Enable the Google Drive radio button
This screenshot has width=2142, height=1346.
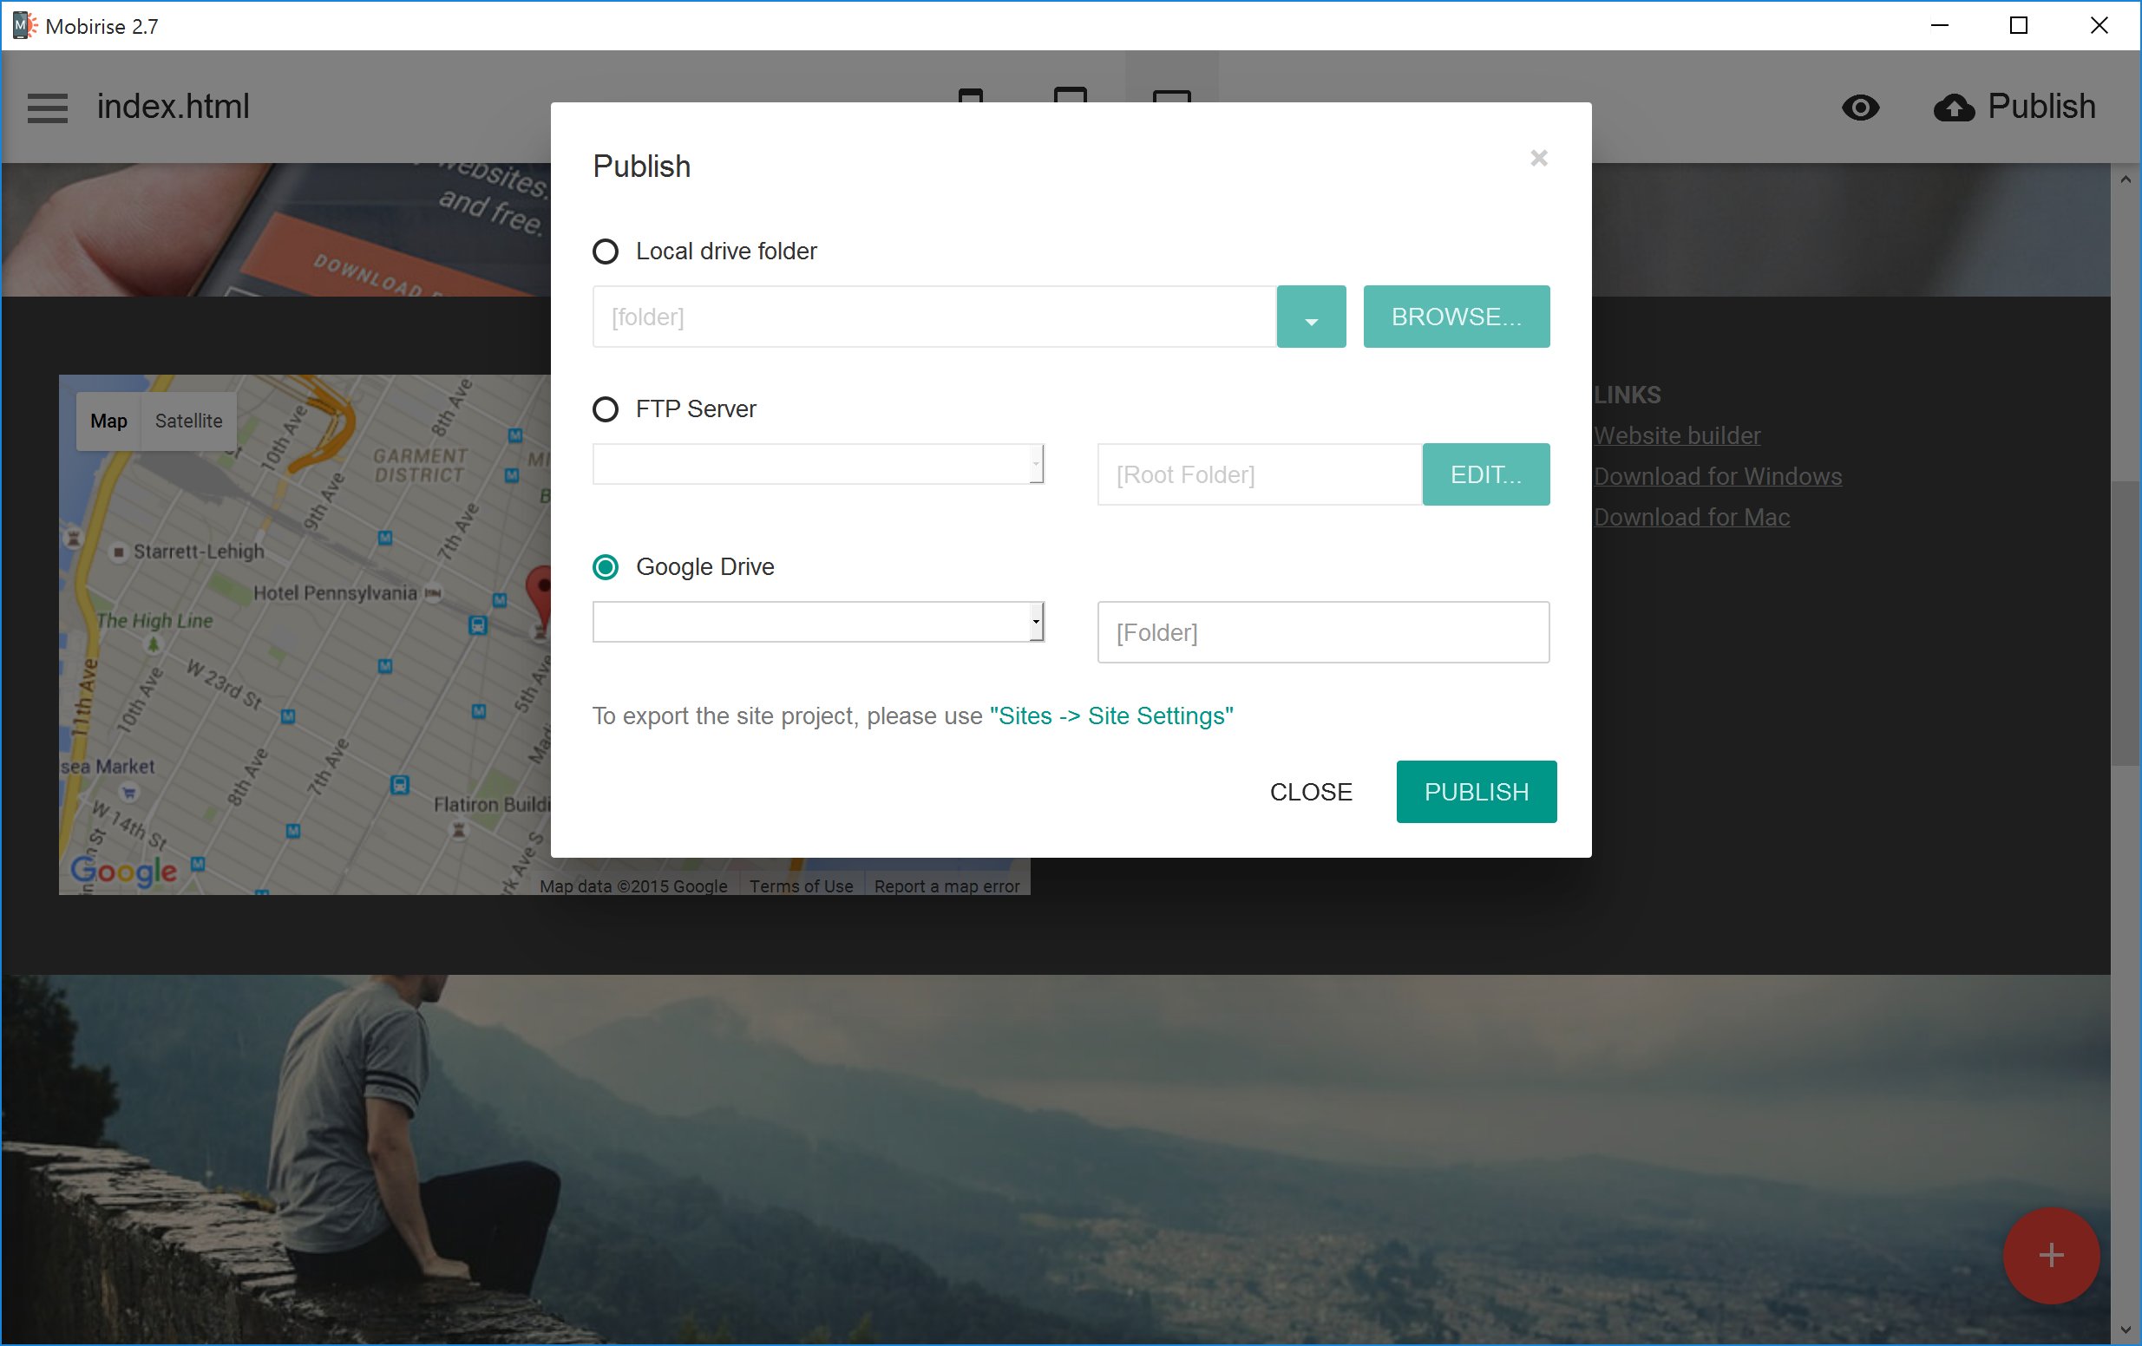click(x=606, y=566)
